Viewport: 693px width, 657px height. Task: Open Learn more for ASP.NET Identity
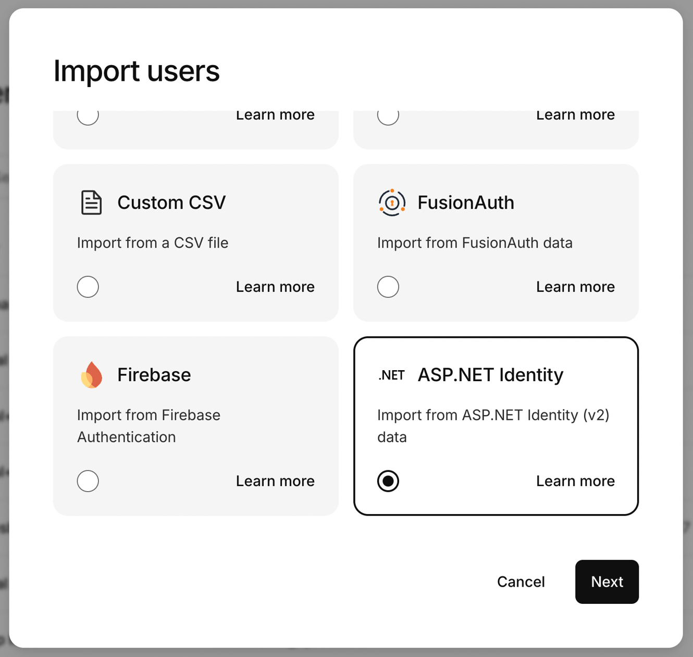[575, 481]
